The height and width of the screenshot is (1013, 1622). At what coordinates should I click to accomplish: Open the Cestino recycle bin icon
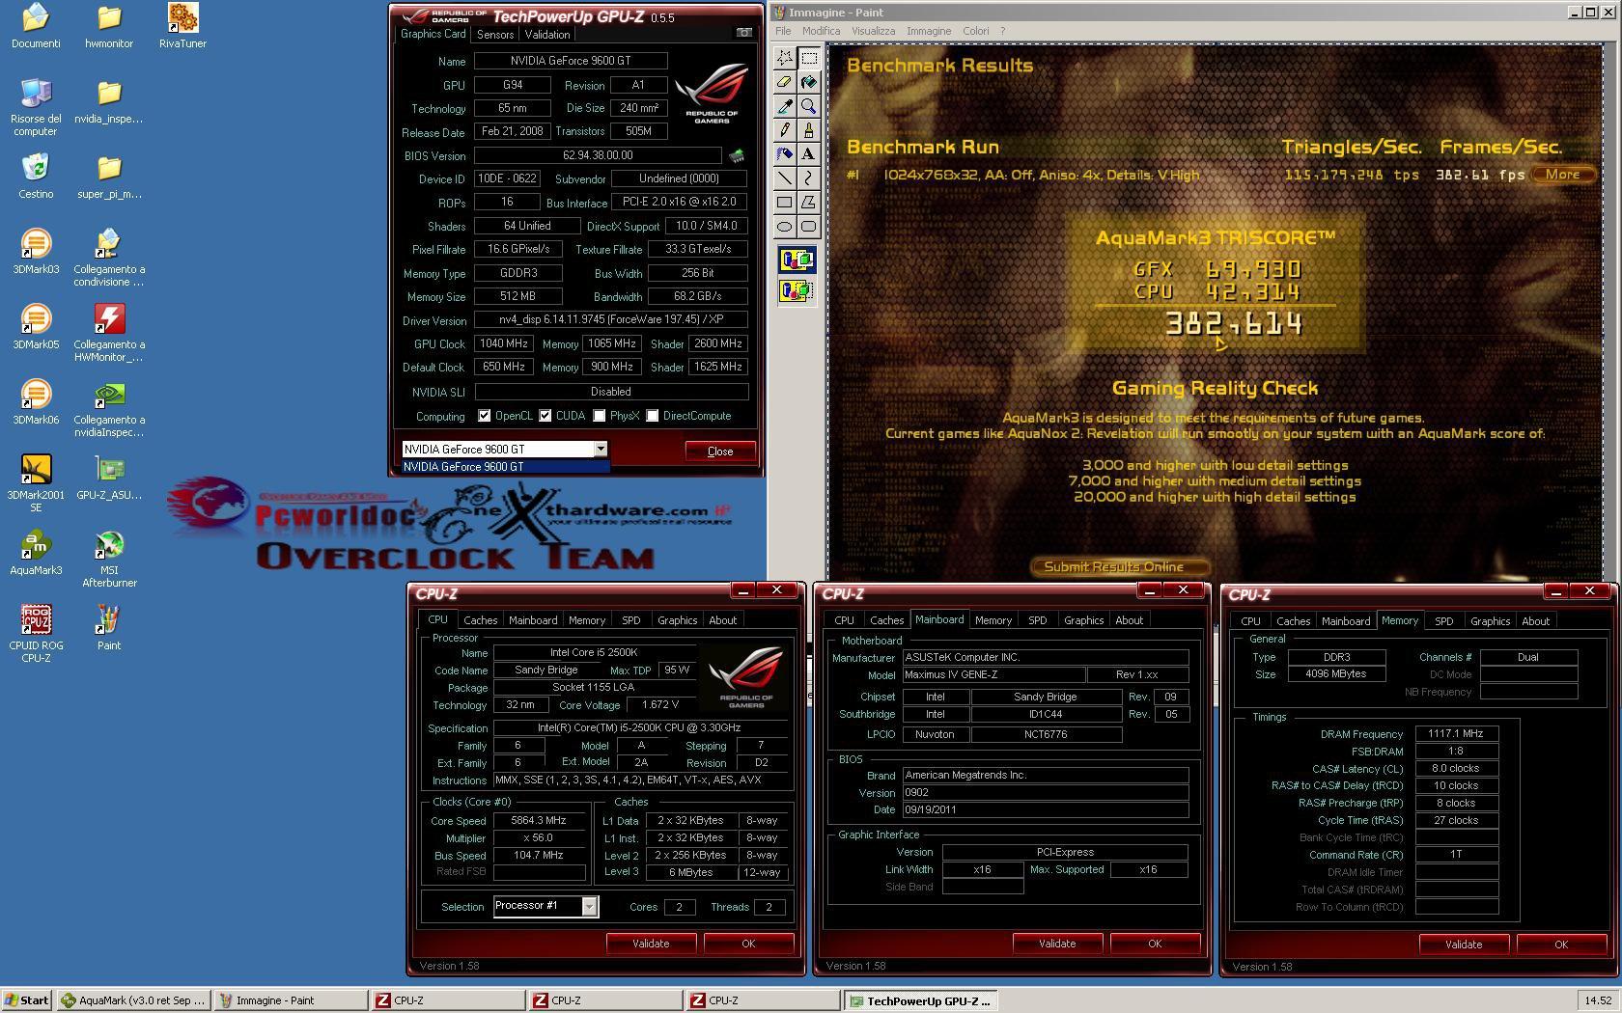pyautogui.click(x=36, y=177)
